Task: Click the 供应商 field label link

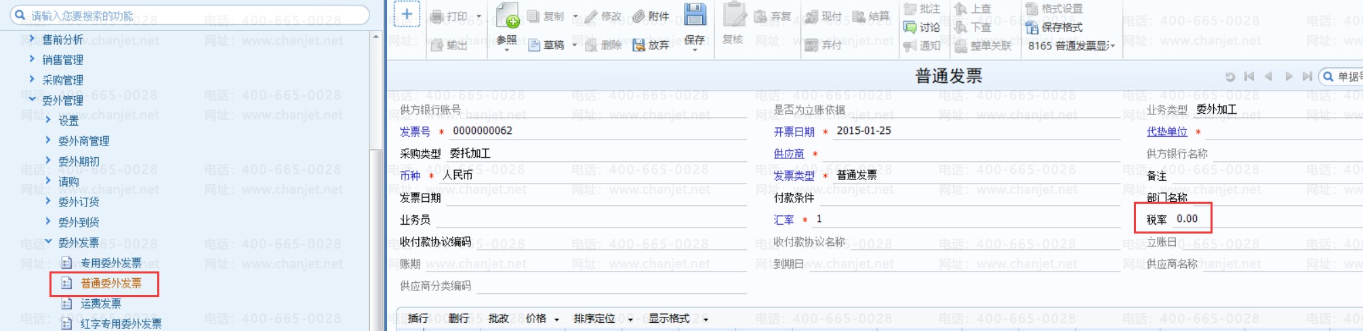Action: [x=788, y=154]
